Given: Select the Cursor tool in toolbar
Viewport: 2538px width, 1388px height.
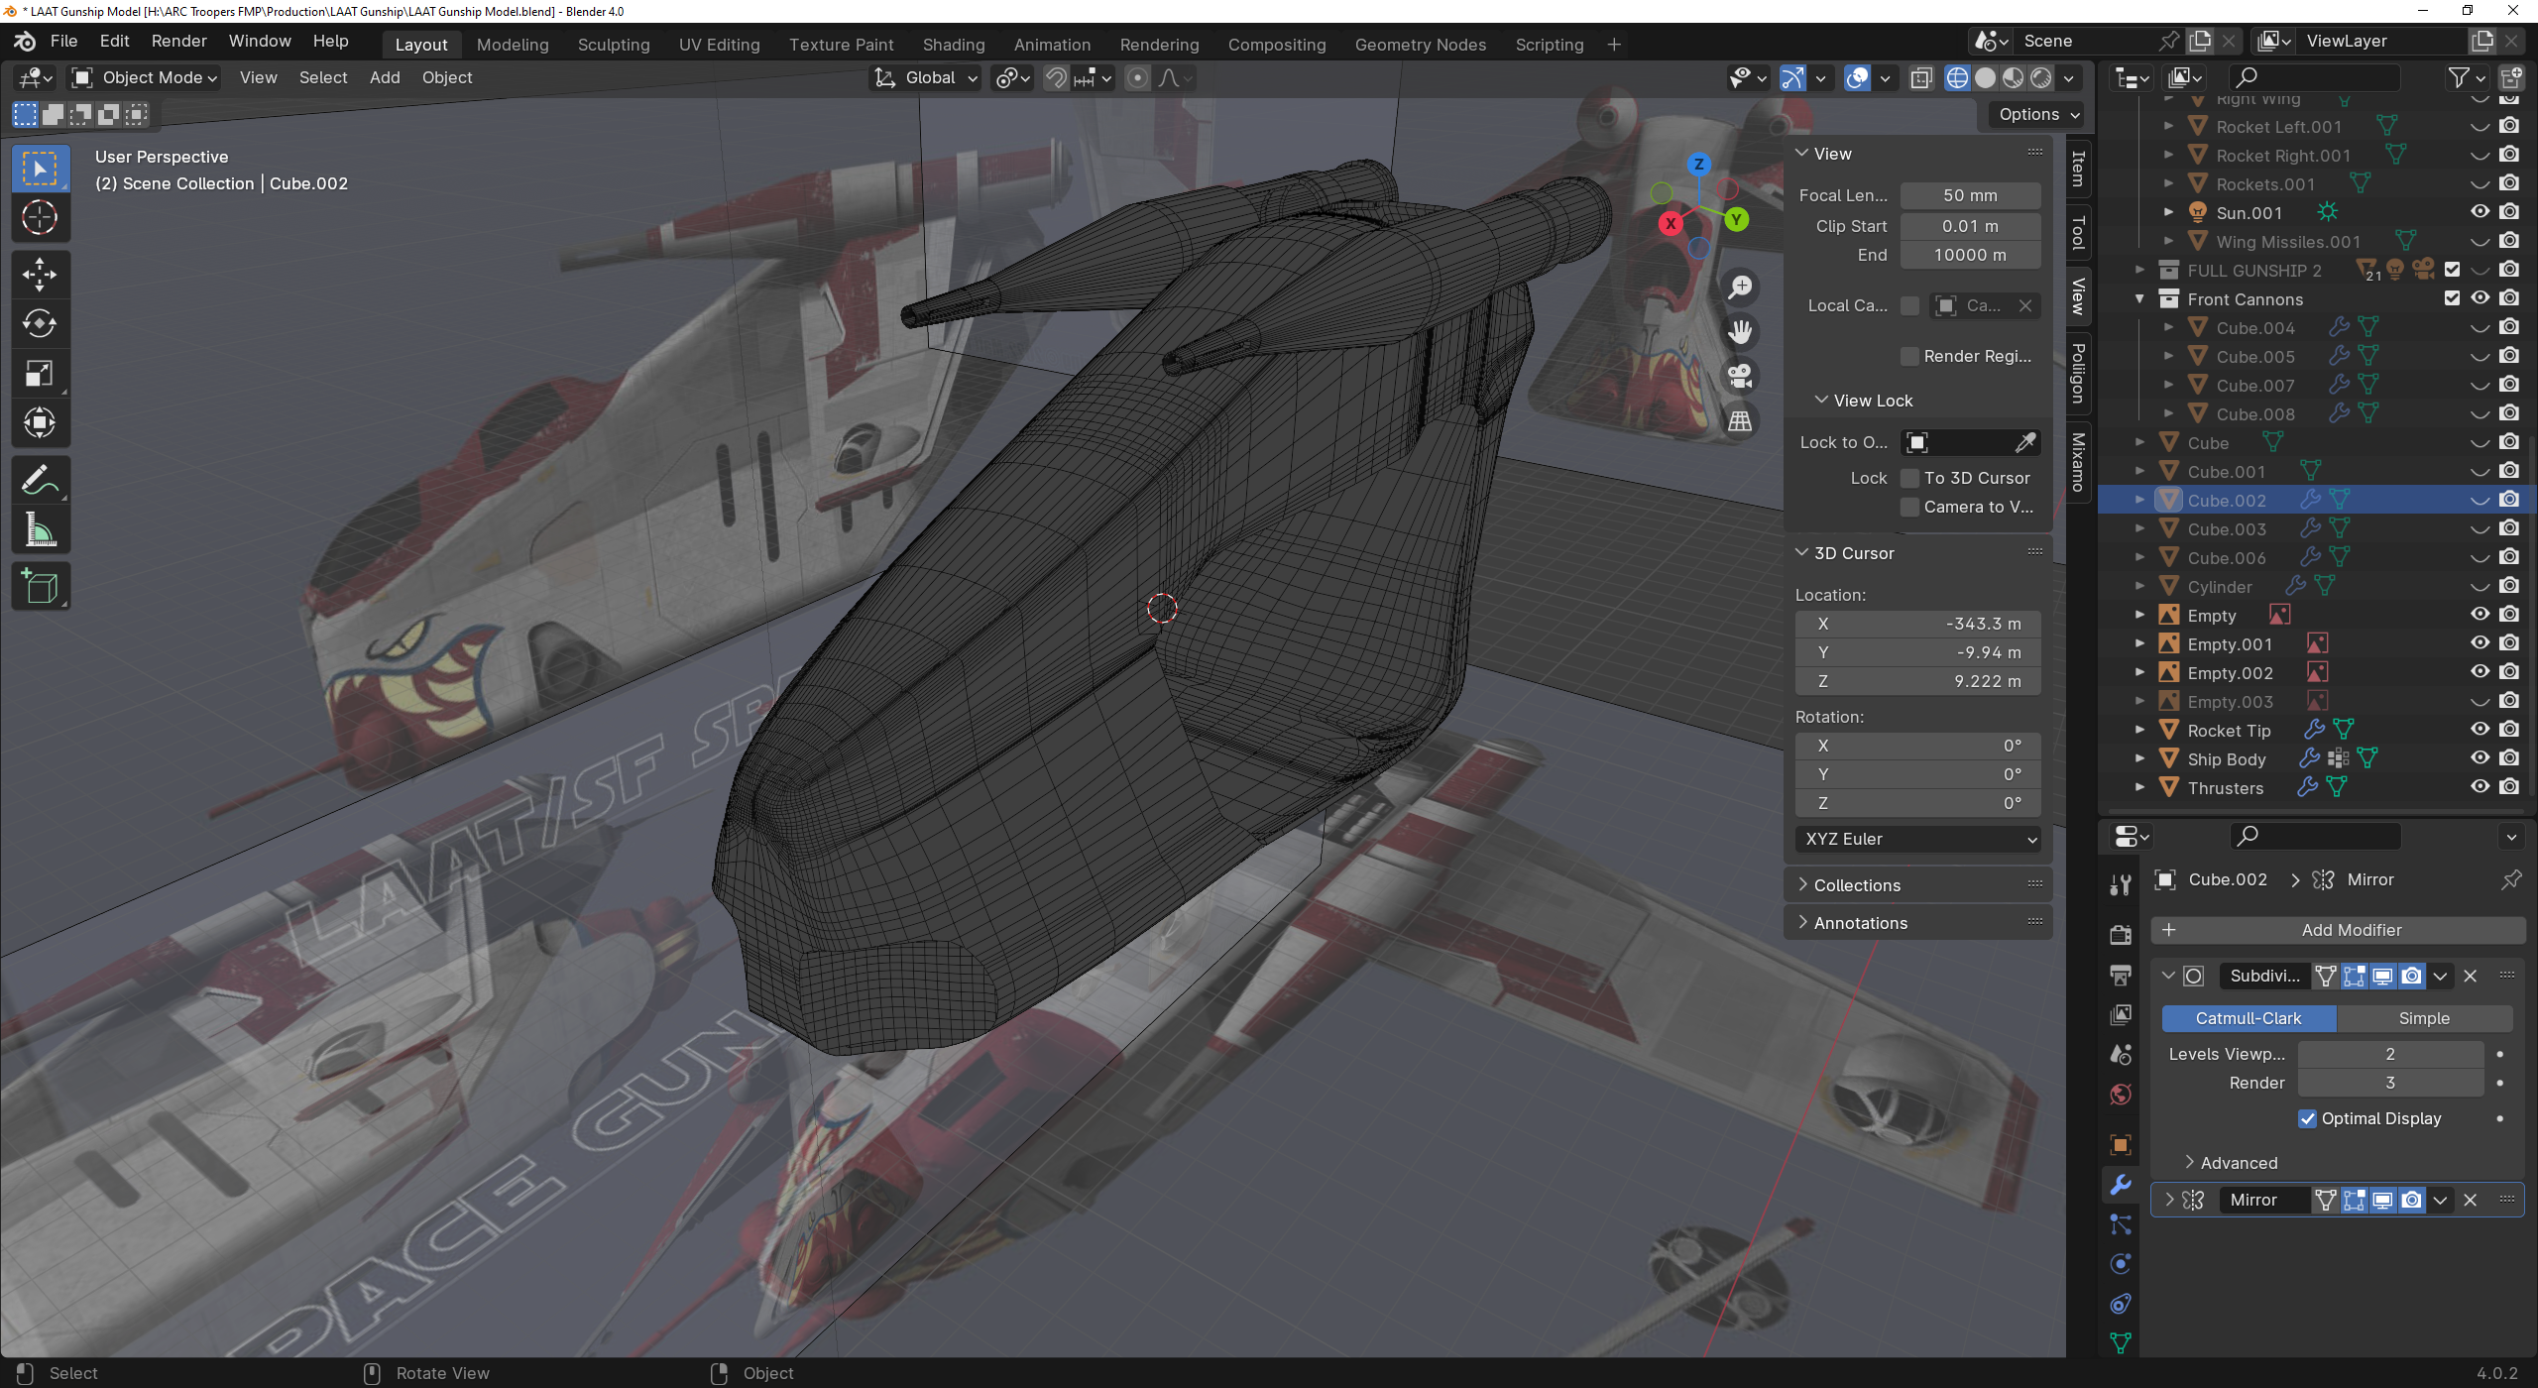Looking at the screenshot, I should [40, 218].
